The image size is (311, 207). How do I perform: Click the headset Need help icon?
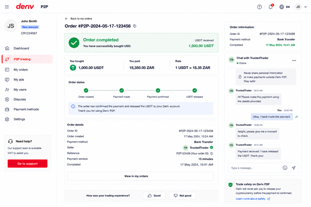tap(10, 141)
